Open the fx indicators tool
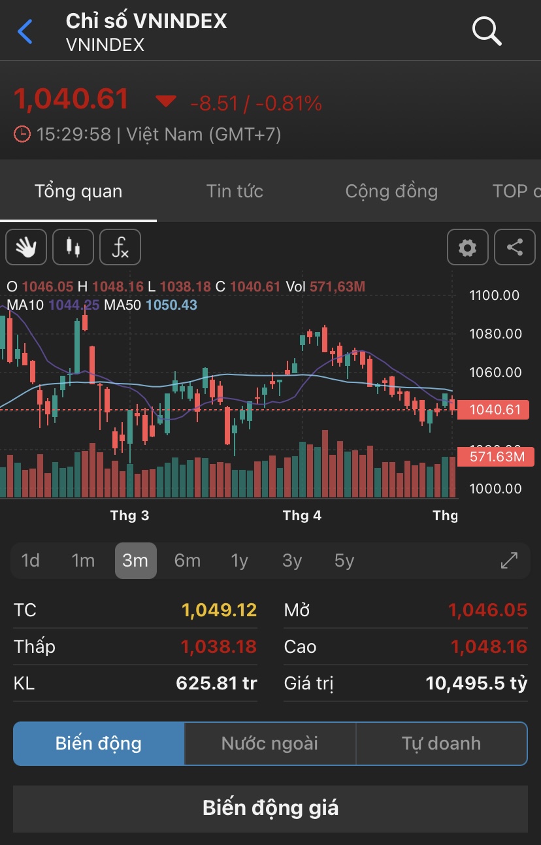 (x=120, y=247)
